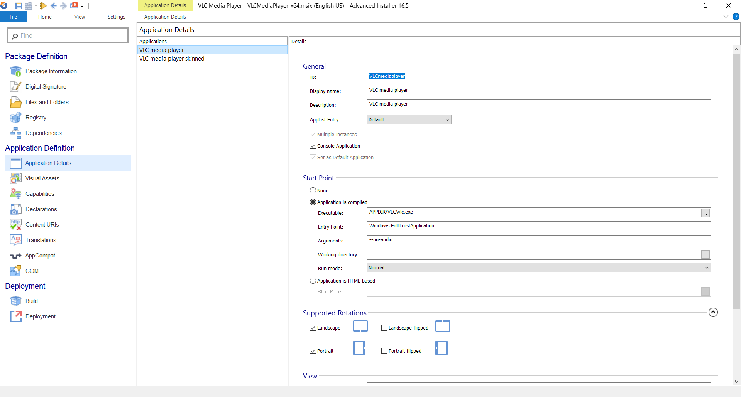Toggle the Portrait rotation checkbox
Viewport: 741px width, 397px height.
pos(313,351)
